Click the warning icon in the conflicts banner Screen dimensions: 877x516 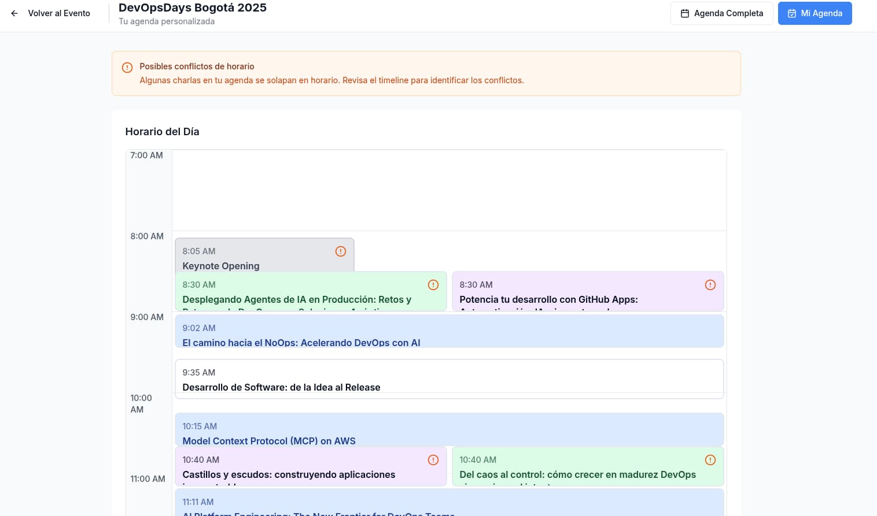(127, 68)
